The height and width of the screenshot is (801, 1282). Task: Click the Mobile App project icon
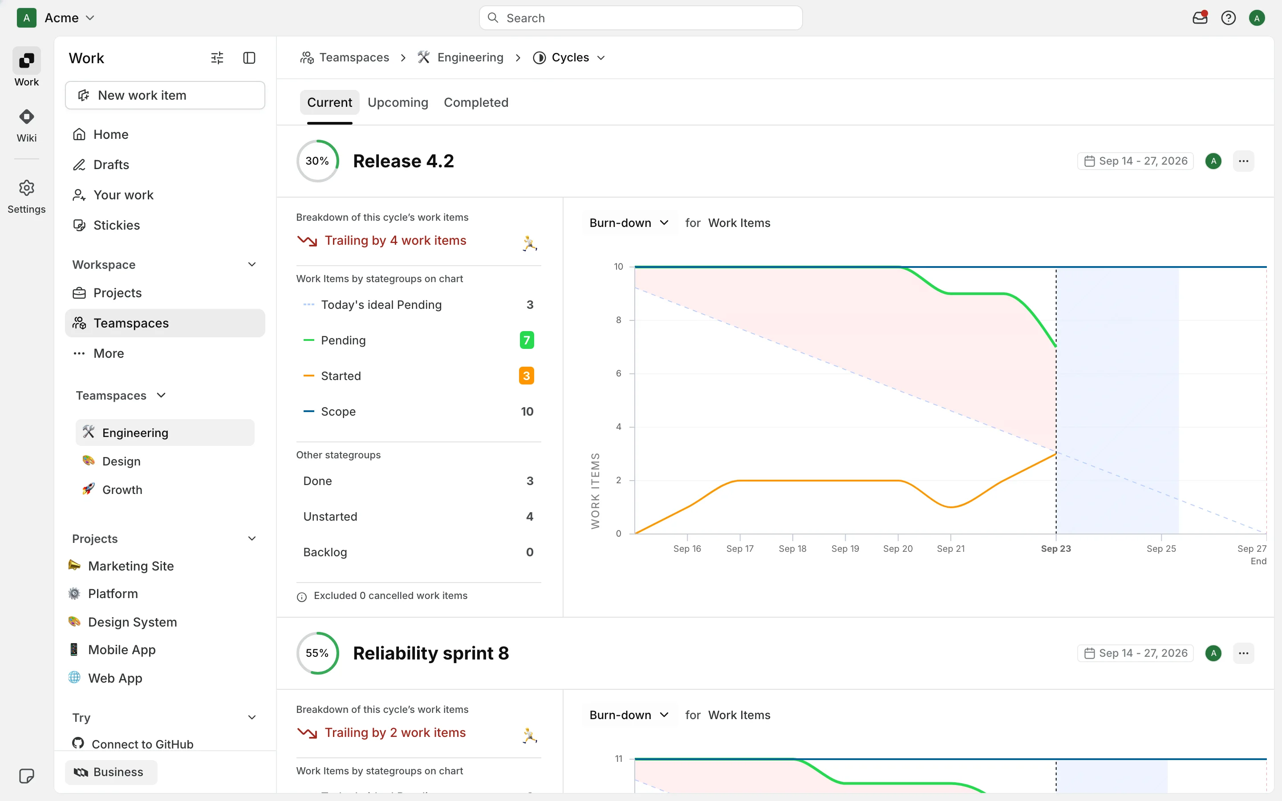pos(74,650)
